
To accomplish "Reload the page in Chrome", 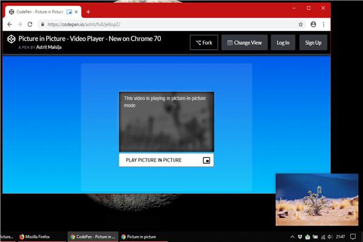I will 30,24.
